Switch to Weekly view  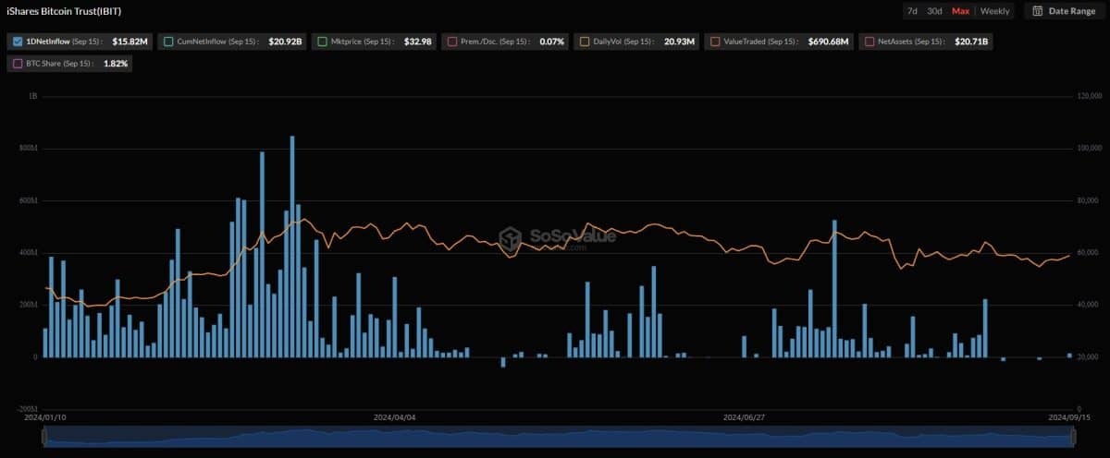point(995,11)
